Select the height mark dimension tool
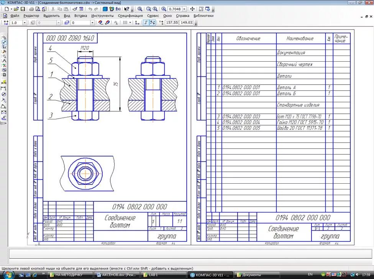 point(3,118)
